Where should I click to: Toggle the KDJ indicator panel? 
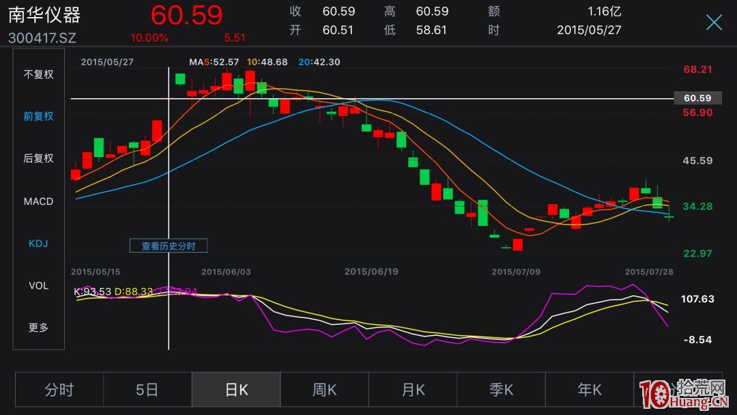point(38,244)
